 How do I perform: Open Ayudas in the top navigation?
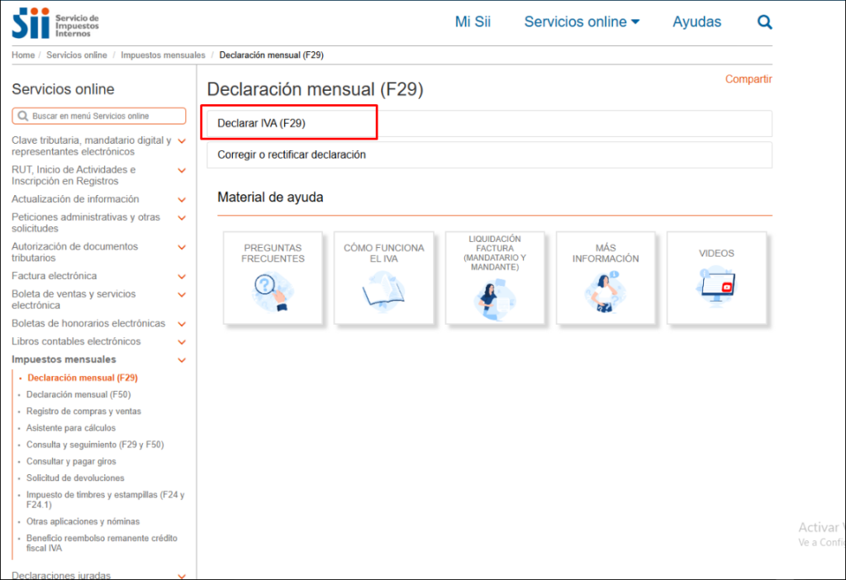tap(696, 21)
